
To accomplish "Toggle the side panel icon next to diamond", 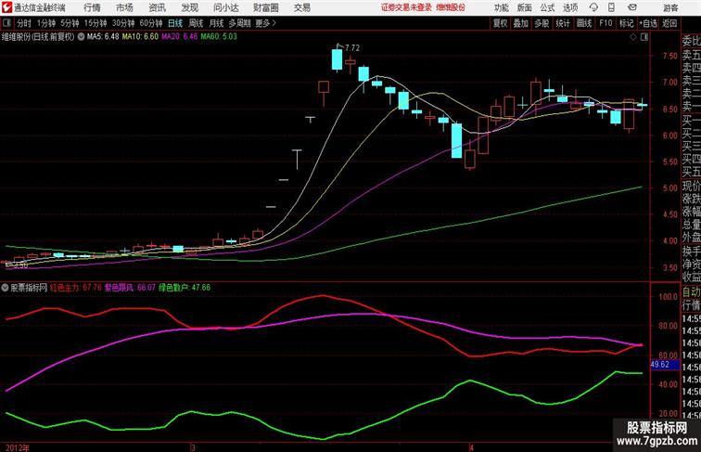I will tap(644, 37).
